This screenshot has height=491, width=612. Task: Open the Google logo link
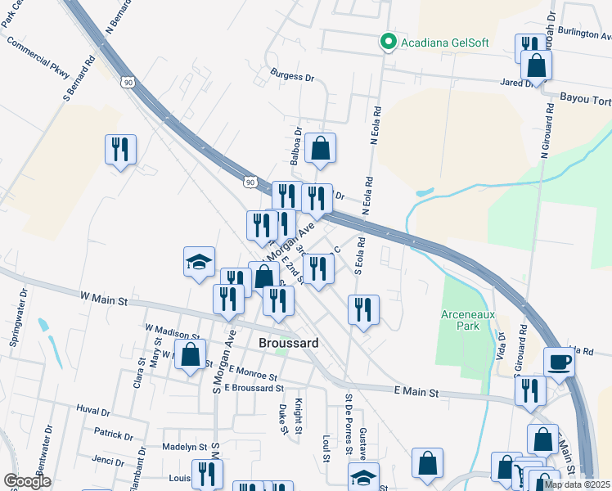tap(27, 481)
